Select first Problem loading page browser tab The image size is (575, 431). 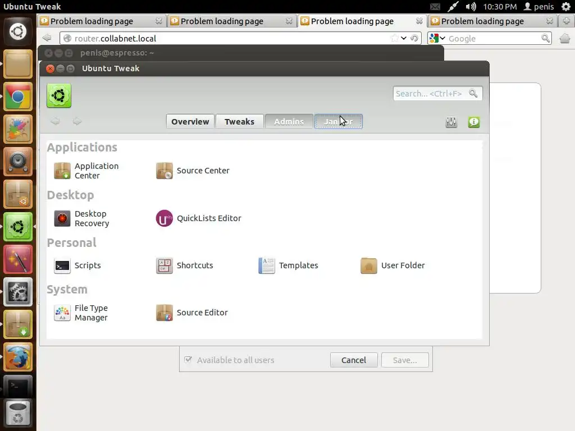tap(102, 21)
